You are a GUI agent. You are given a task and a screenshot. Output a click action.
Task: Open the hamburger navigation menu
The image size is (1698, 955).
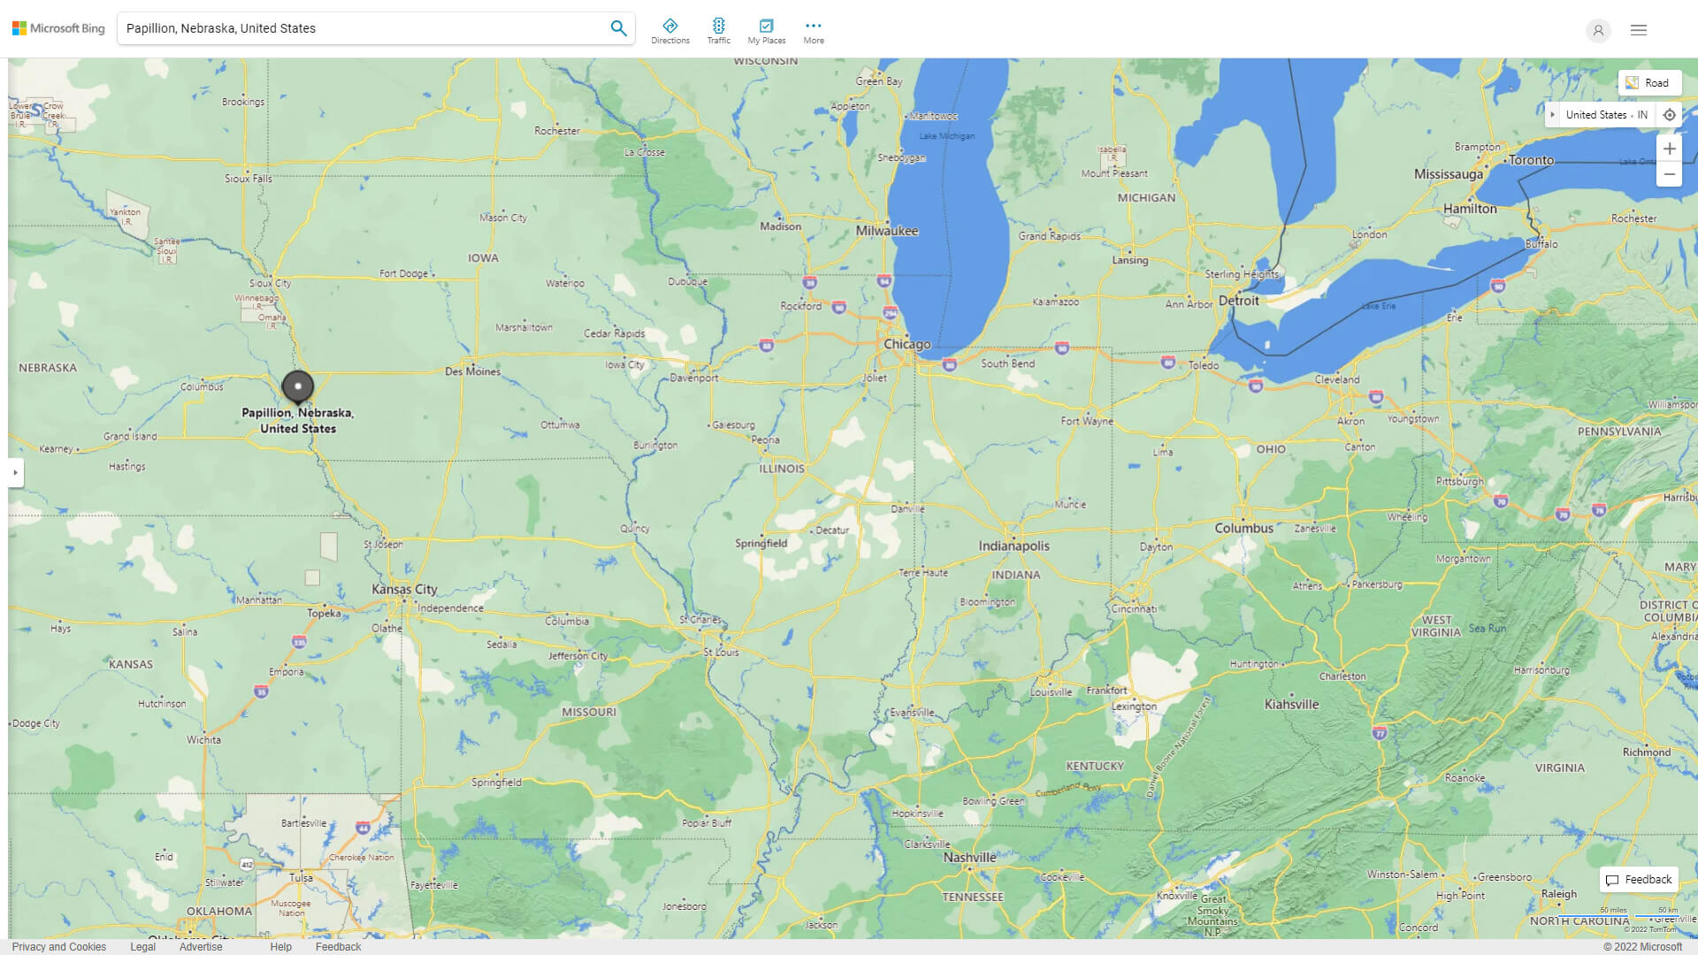[x=1638, y=29]
